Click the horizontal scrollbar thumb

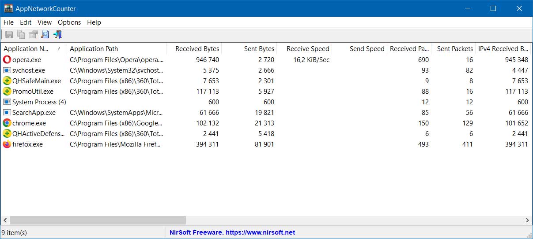pyautogui.click(x=98, y=220)
